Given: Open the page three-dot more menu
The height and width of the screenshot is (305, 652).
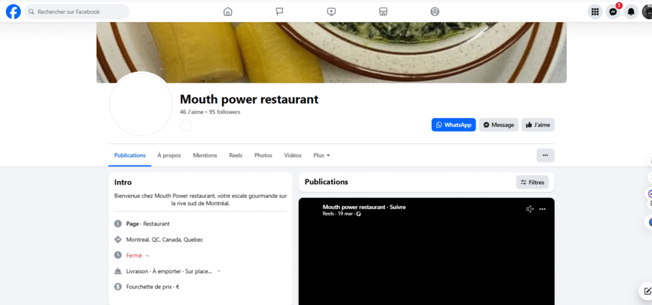Looking at the screenshot, I should [545, 155].
